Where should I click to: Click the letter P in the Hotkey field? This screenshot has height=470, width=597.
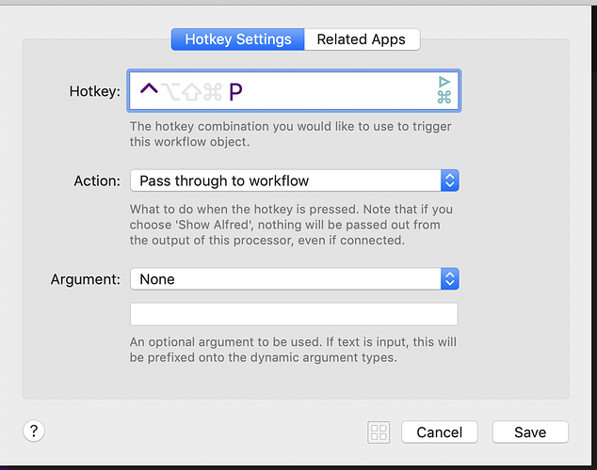pos(235,92)
